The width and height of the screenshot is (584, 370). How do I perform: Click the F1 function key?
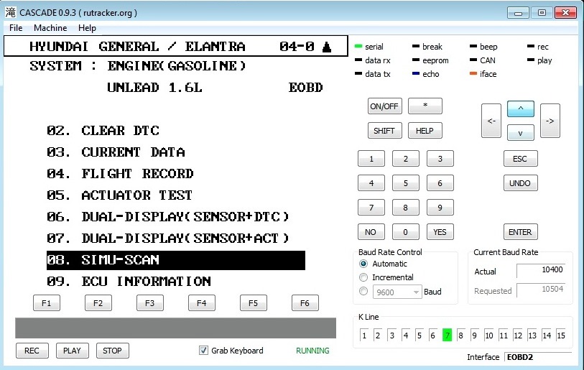47,303
